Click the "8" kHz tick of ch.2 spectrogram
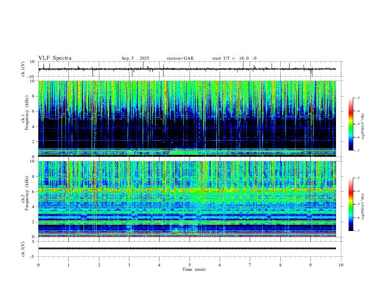384x297 pixels. 34,177
